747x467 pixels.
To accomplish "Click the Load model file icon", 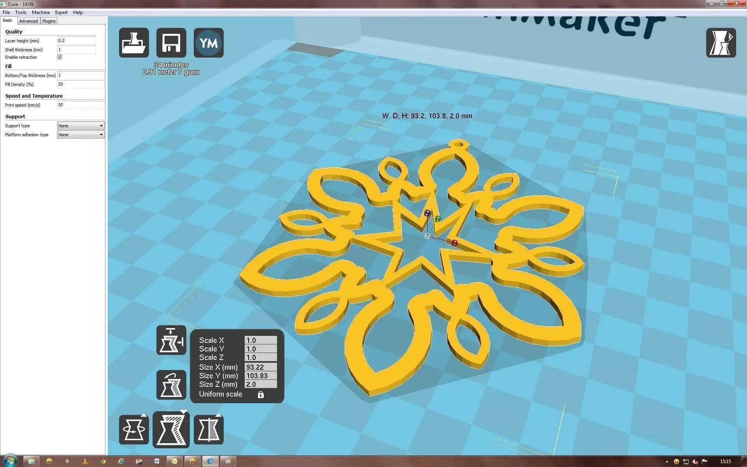I will 134,43.
